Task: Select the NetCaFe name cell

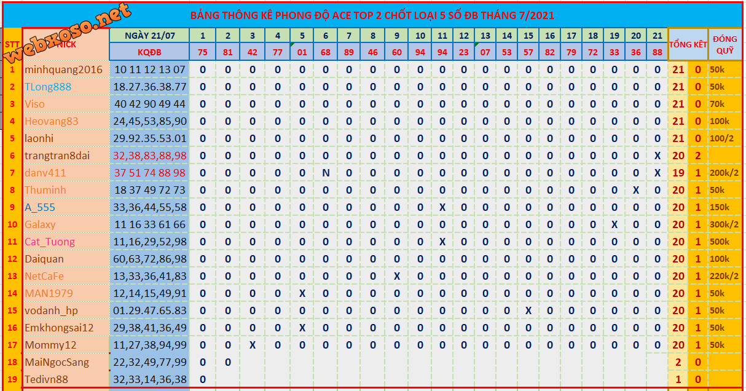Action: pyautogui.click(x=66, y=276)
